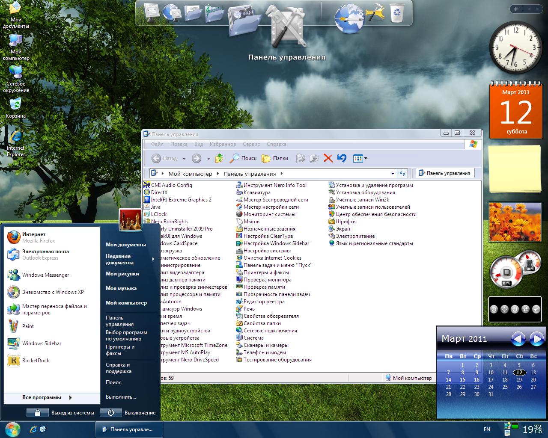
Task: Click the Windows Start orb
Action: tap(12, 429)
